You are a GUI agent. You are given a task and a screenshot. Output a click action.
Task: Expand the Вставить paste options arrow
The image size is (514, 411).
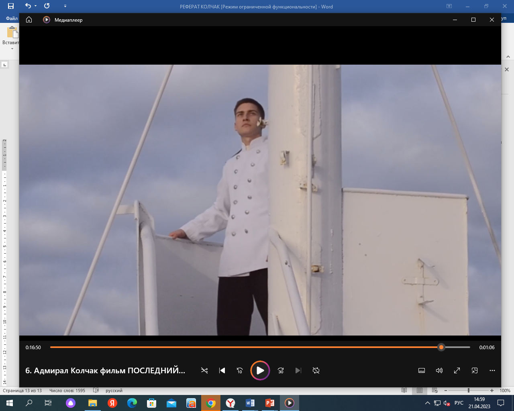12,49
